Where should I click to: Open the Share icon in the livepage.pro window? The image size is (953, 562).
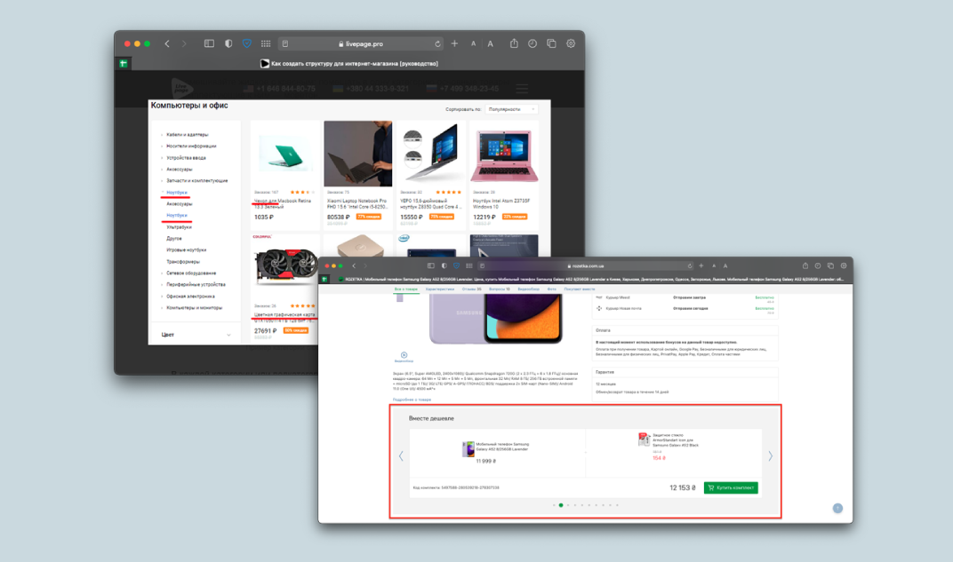coord(514,44)
